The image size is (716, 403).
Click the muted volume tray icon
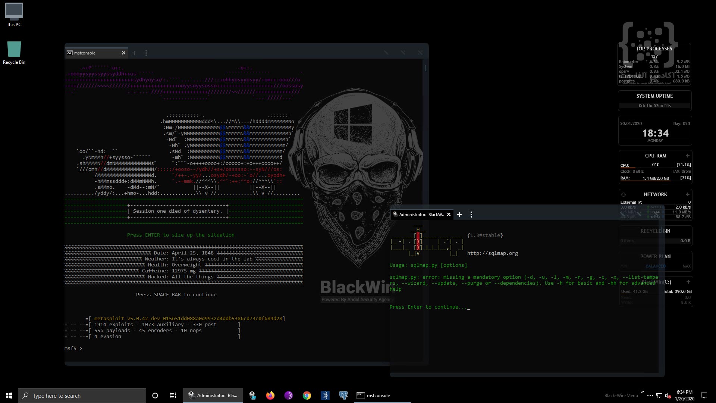(x=668, y=396)
